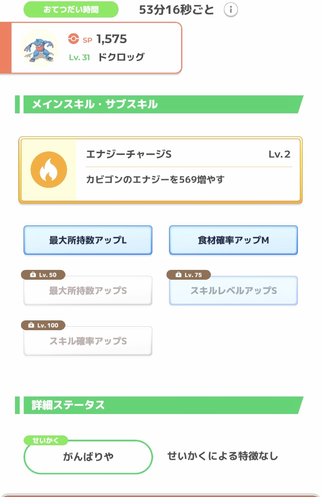This screenshot has width=321, height=497.
Task: Tap the locked スキルレベルアップS sub skill
Action: pos(233,291)
